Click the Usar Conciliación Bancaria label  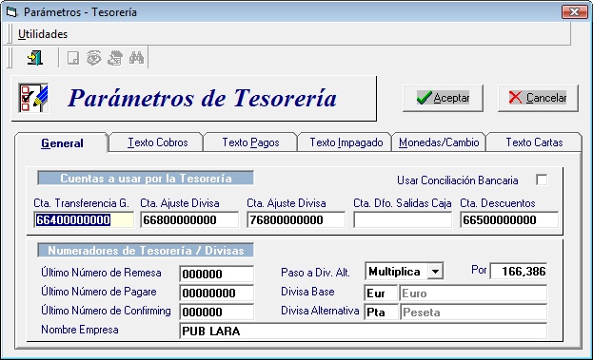pos(457,180)
